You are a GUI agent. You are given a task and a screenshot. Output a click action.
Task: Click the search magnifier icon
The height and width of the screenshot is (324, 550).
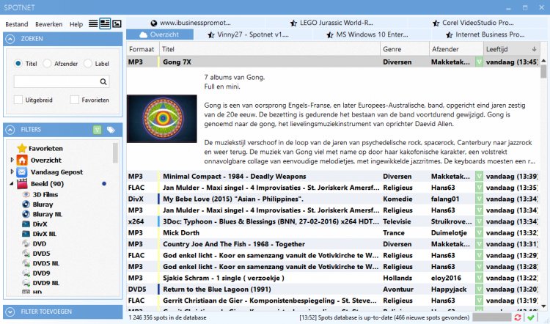point(103,81)
